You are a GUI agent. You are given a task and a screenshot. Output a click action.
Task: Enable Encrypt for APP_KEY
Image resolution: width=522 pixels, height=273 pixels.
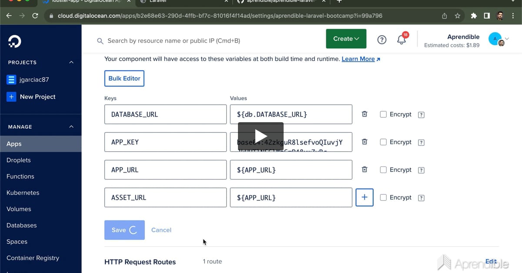tap(383, 142)
